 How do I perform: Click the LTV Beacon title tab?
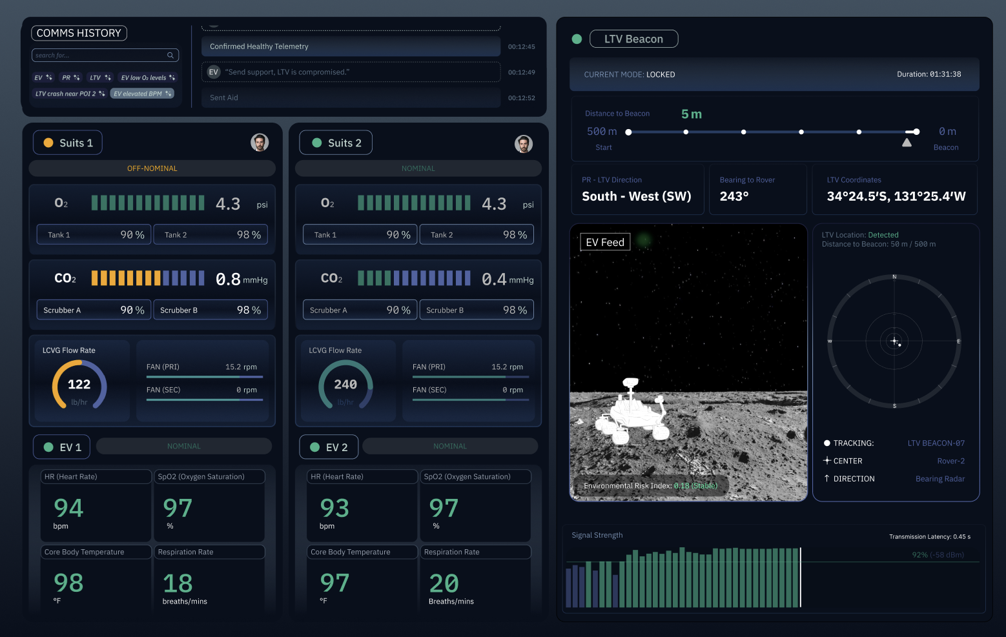pos(633,39)
